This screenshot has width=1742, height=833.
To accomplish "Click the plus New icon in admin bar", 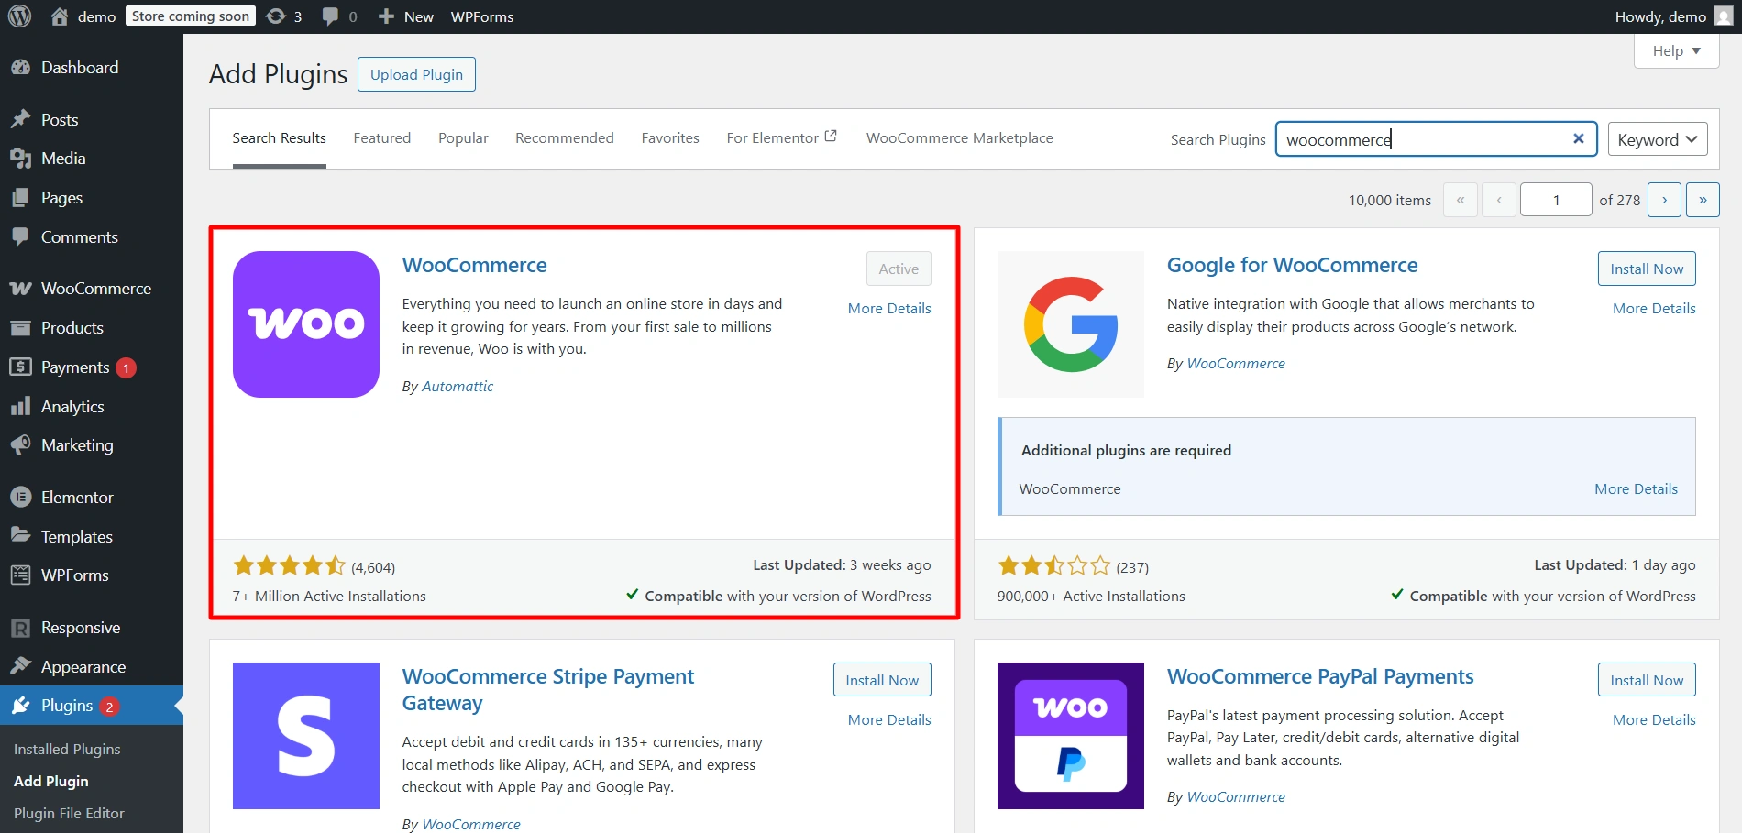I will [x=386, y=16].
